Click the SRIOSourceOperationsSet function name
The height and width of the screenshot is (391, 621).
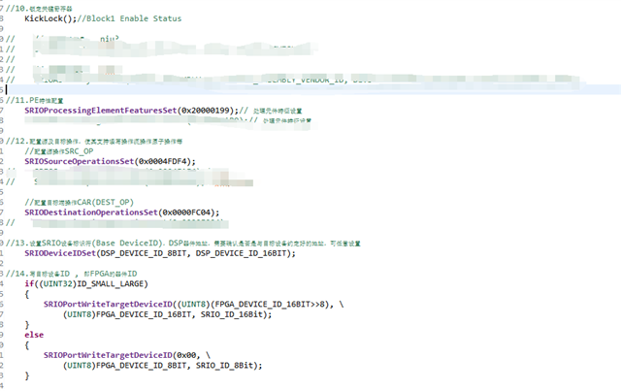[x=80, y=162]
